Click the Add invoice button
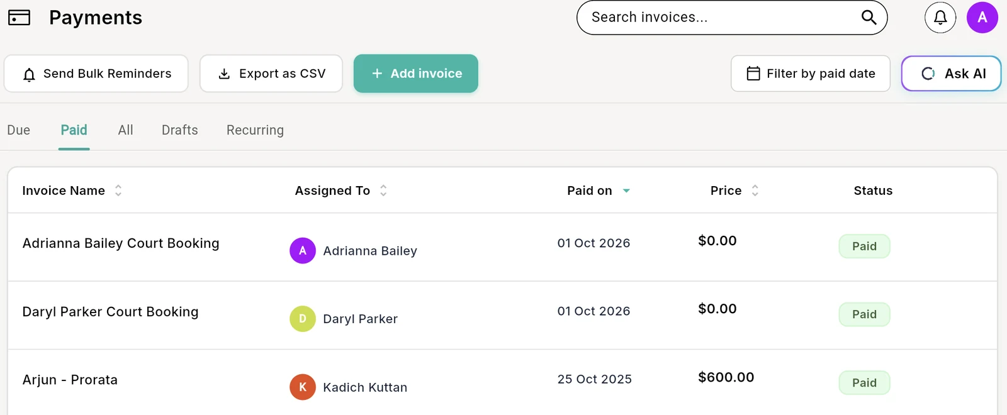 [x=416, y=74]
